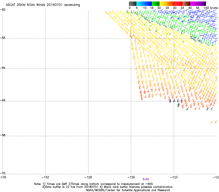Click the gray 0-5 knots color band
219x192 pixels.
133,4
